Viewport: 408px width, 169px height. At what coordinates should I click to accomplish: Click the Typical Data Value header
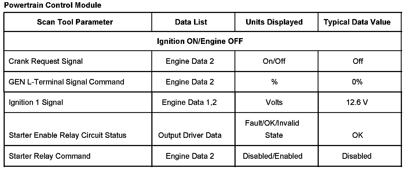357,22
